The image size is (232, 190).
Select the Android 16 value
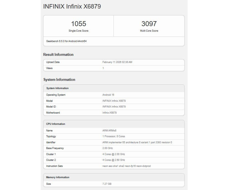click(x=108, y=95)
